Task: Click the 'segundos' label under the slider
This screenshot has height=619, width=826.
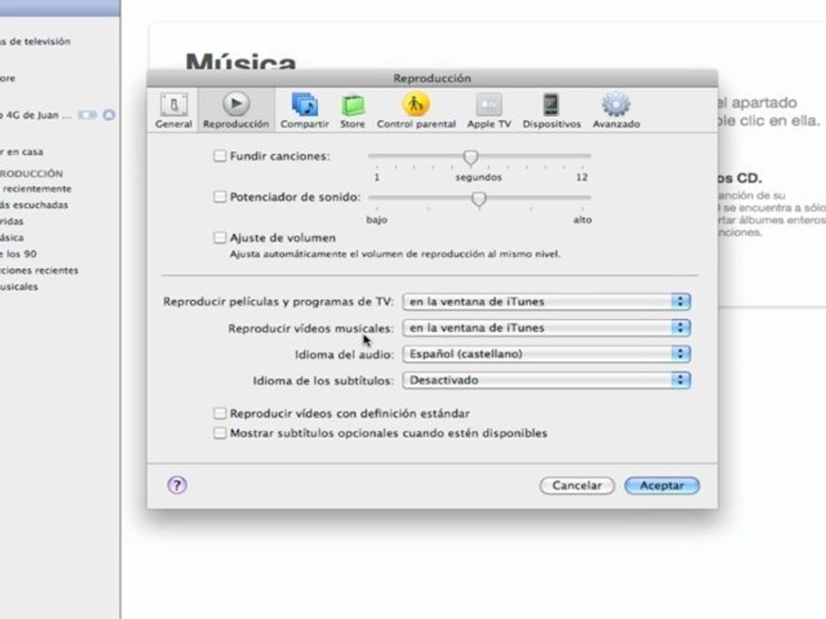Action: (478, 177)
